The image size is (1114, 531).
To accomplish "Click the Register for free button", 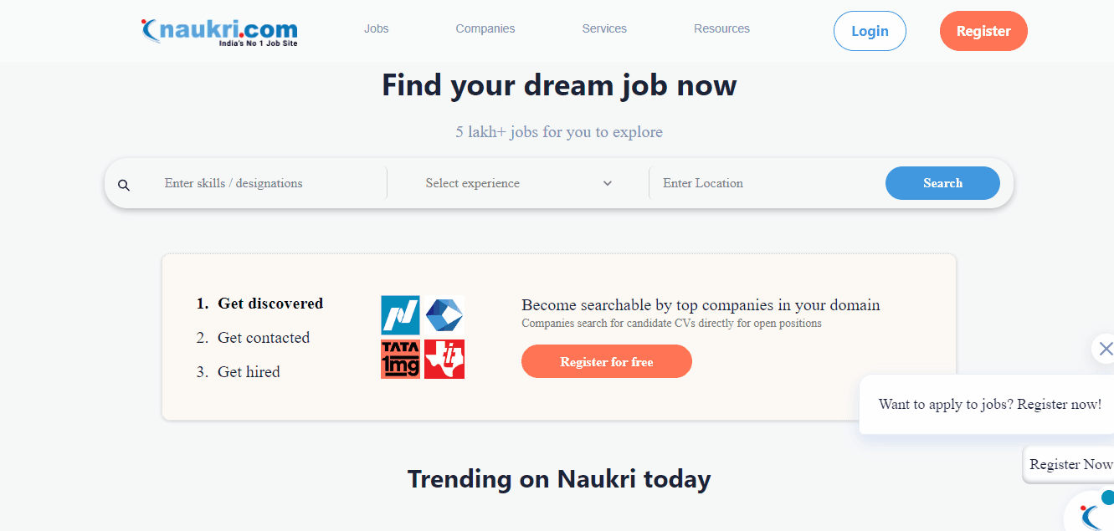I will tap(607, 362).
